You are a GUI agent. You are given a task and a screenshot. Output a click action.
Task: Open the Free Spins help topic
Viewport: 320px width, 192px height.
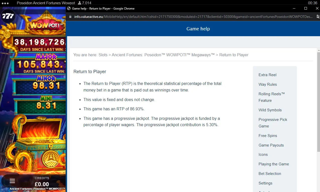pos(268,136)
